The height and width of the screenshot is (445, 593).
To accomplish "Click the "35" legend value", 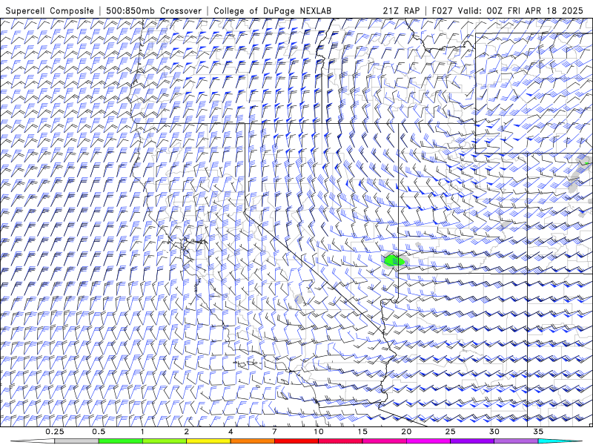I will (538, 432).
